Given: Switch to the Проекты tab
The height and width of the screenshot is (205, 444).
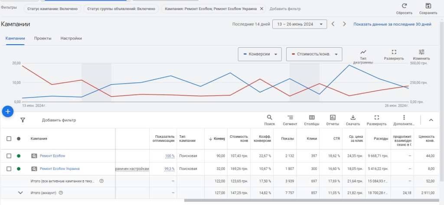Looking at the screenshot, I should coord(43,38).
